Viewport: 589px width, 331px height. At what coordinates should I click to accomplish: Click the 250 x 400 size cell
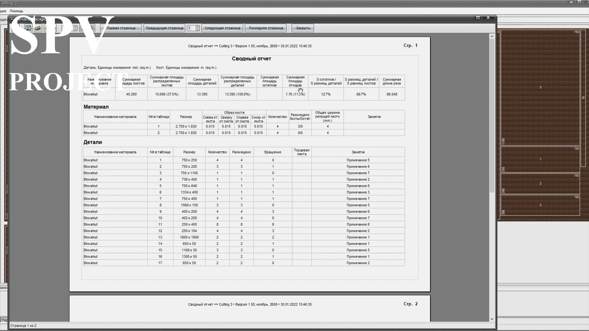coord(188,224)
